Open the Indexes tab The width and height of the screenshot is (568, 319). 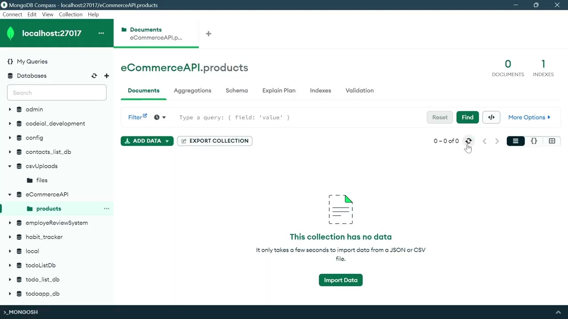[320, 90]
